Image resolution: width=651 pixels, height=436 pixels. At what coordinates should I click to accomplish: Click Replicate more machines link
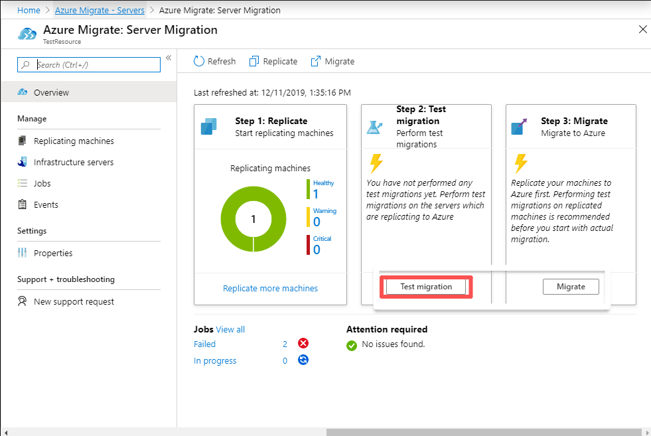tap(270, 288)
